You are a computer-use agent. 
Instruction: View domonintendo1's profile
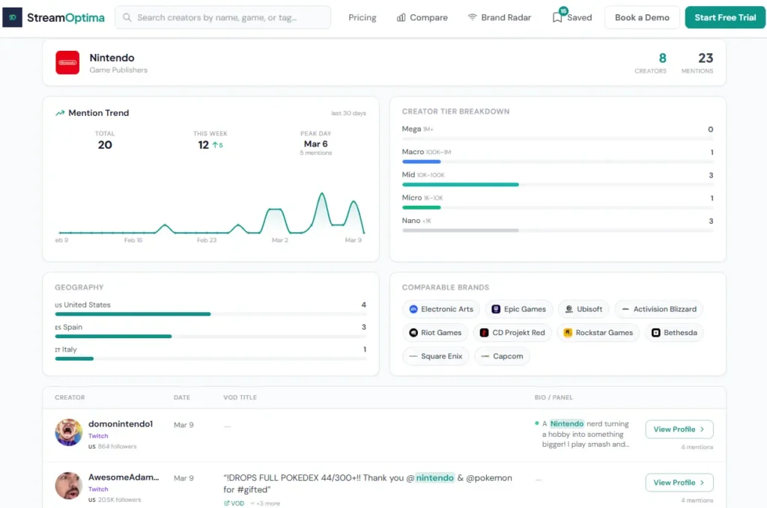tap(679, 429)
